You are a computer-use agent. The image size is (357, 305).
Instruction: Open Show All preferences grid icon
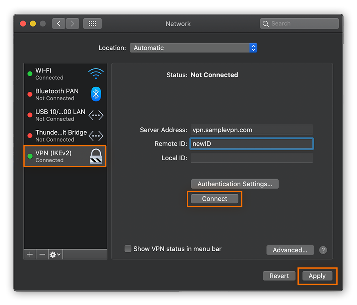92,23
